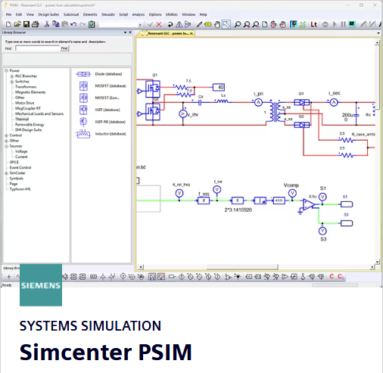Activate the pan hand tool
This screenshot has height=373, width=383.
click(217, 24)
